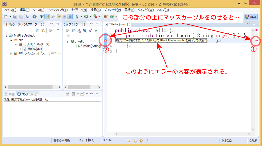Select main(String[]) method in Outline
This screenshot has width=262, height=146.
tap(89, 46)
